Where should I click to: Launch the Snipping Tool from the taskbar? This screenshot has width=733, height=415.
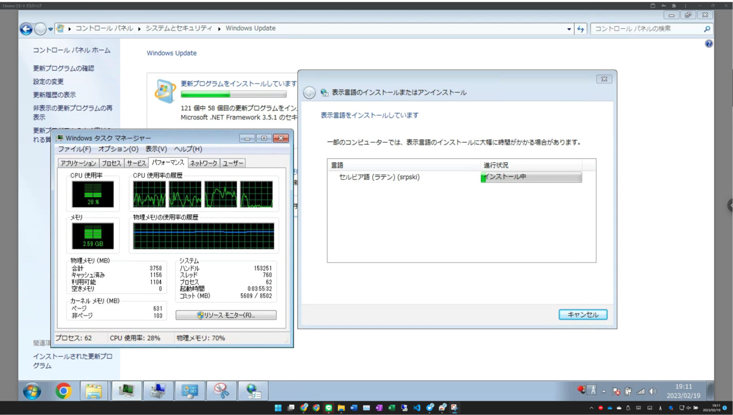coord(222,391)
